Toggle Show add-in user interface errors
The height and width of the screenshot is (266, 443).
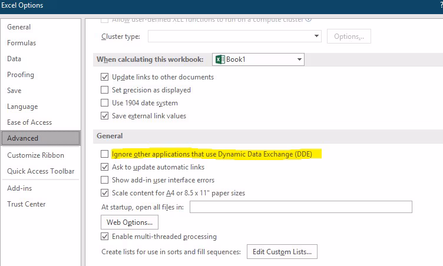coord(105,180)
